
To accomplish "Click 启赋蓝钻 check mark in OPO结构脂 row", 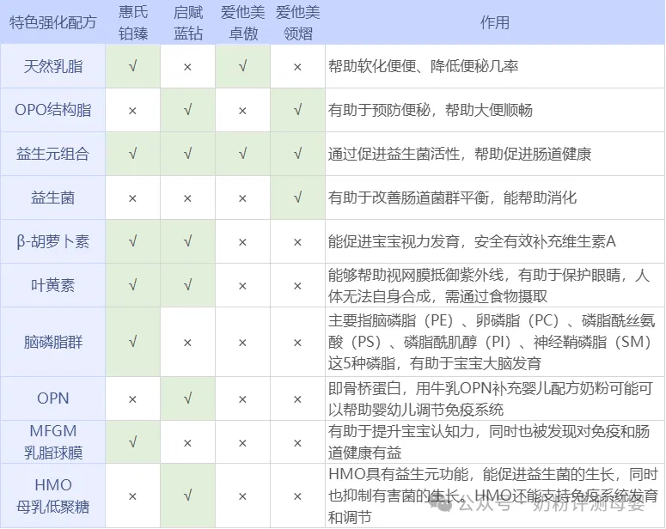I will click(187, 110).
